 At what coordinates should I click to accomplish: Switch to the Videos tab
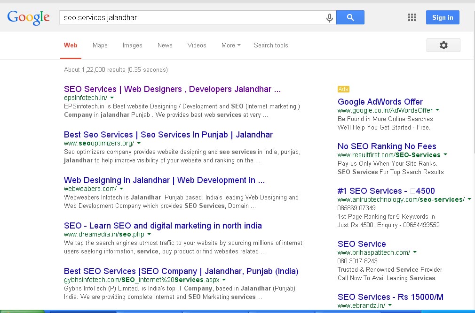click(x=197, y=46)
